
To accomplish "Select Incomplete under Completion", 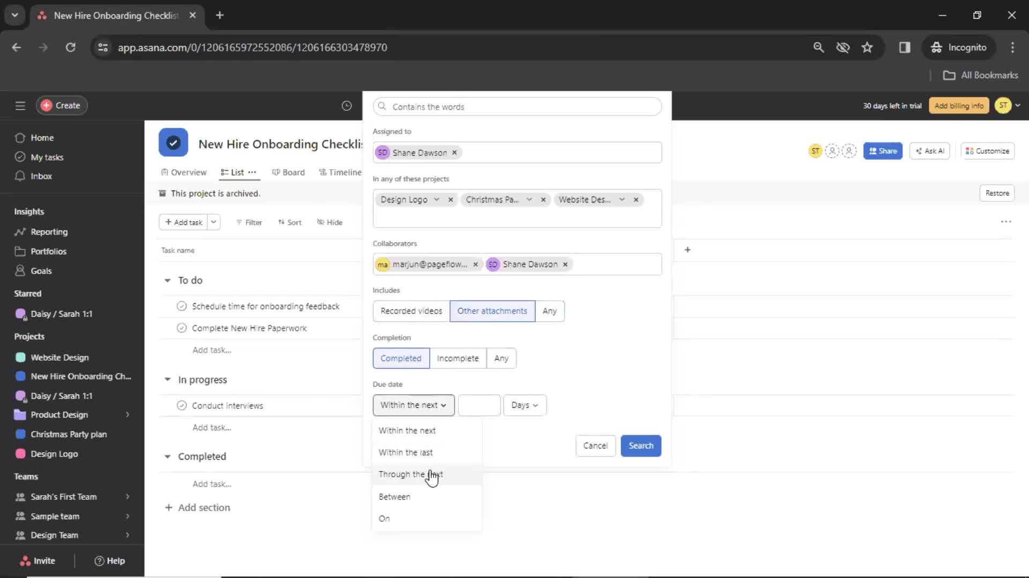I will [458, 359].
